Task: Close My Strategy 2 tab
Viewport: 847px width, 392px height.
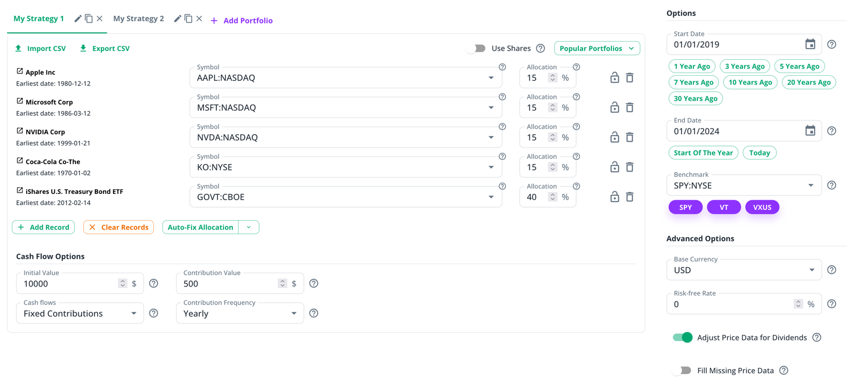Action: (x=199, y=19)
